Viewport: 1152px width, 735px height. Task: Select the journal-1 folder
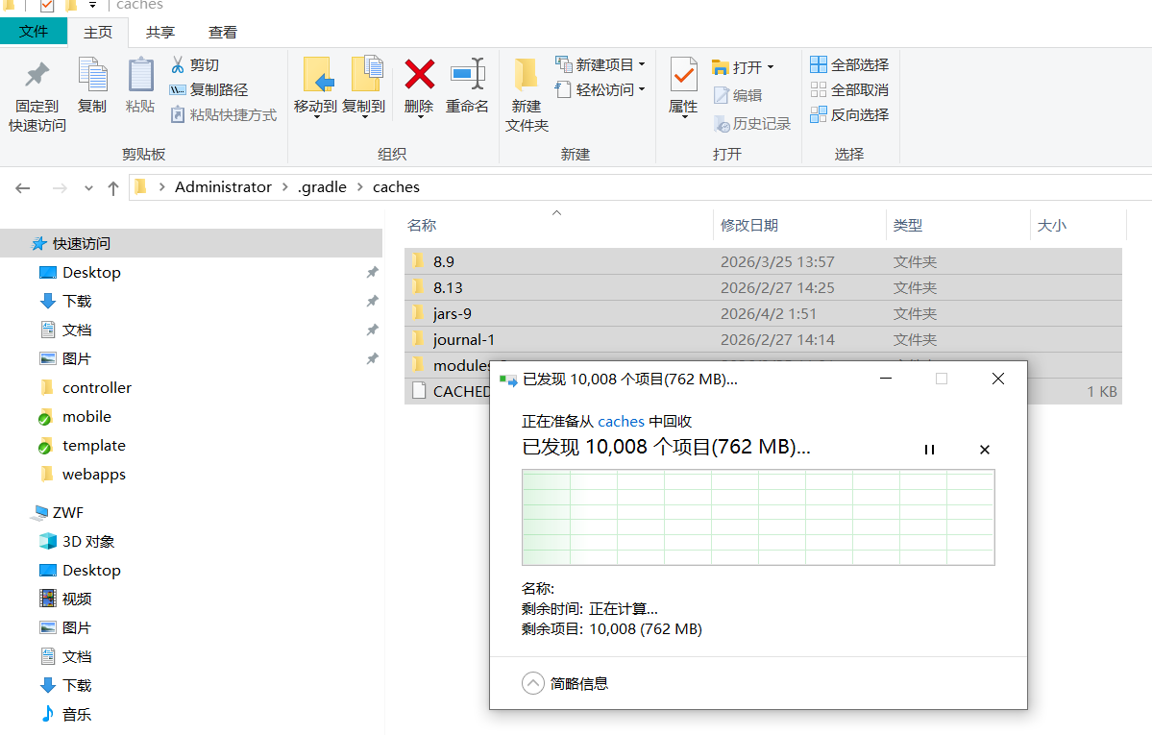pyautogui.click(x=763, y=339)
